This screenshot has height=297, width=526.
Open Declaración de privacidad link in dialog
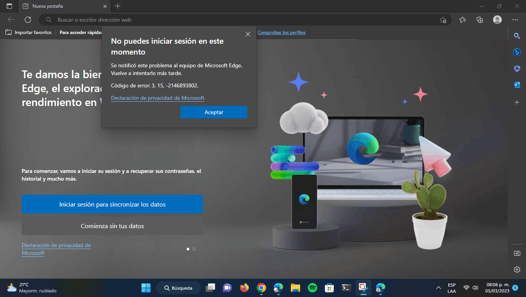click(x=157, y=98)
